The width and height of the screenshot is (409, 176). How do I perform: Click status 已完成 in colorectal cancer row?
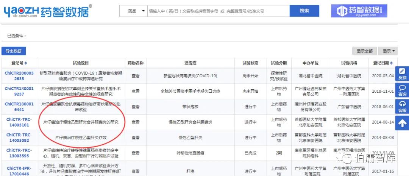(250, 153)
